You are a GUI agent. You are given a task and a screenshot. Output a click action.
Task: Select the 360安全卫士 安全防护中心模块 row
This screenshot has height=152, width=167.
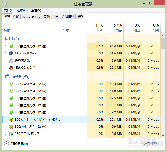pyautogui.click(x=81, y=120)
